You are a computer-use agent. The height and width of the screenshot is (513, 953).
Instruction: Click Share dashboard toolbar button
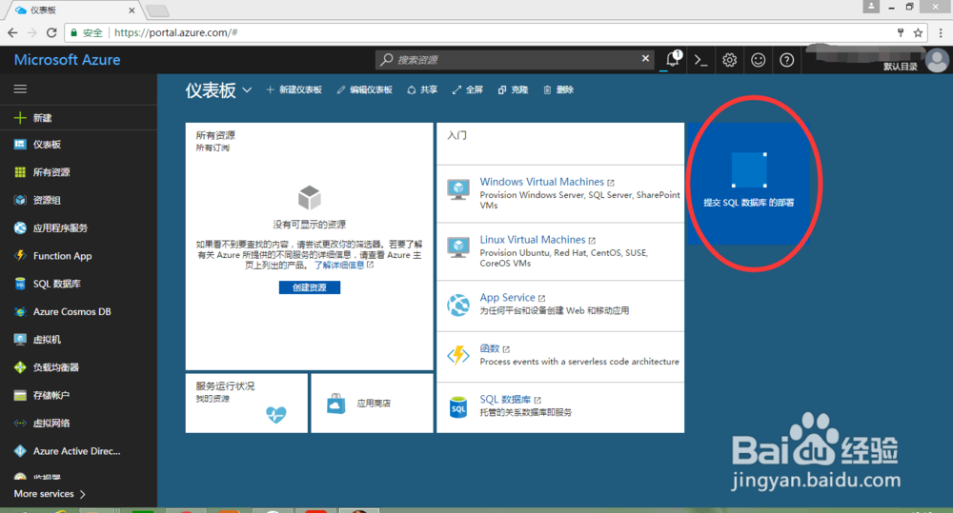tap(422, 89)
